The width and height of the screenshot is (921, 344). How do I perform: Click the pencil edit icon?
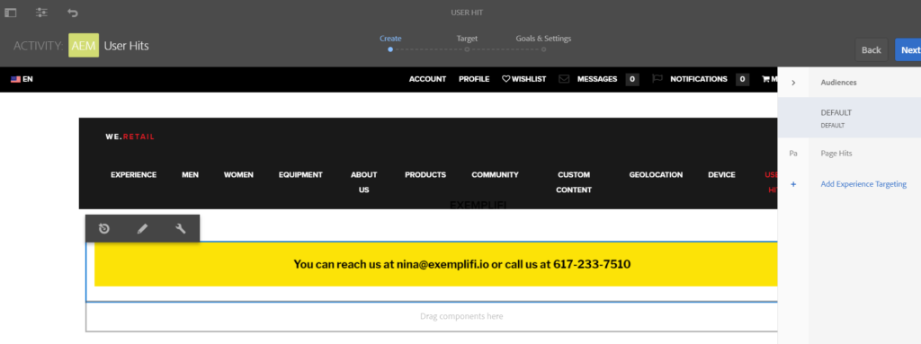pos(142,229)
